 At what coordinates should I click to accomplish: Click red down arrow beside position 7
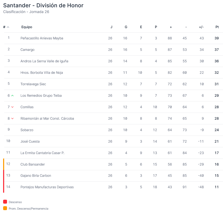click(12, 107)
